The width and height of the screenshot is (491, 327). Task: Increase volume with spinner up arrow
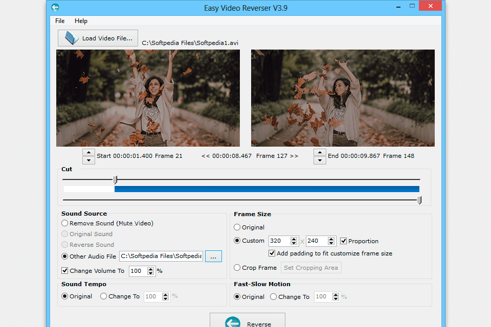[x=150, y=269]
